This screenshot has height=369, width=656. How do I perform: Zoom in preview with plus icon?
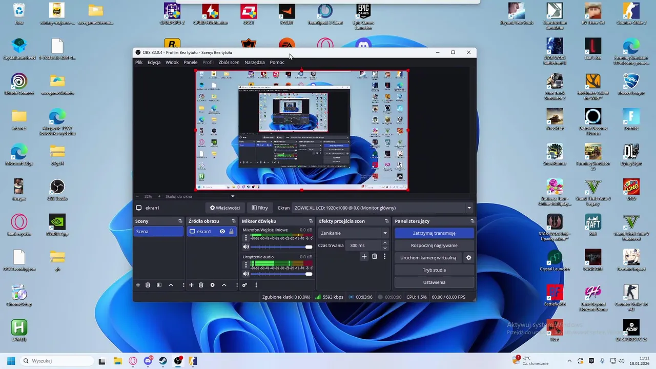(x=159, y=196)
